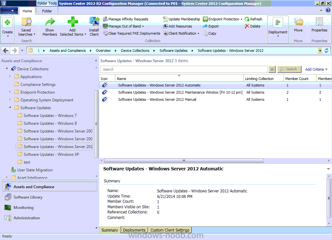Click the Refresh ribbon button
Image resolution: width=332 pixels, height=240 pixels.
pos(253,19)
